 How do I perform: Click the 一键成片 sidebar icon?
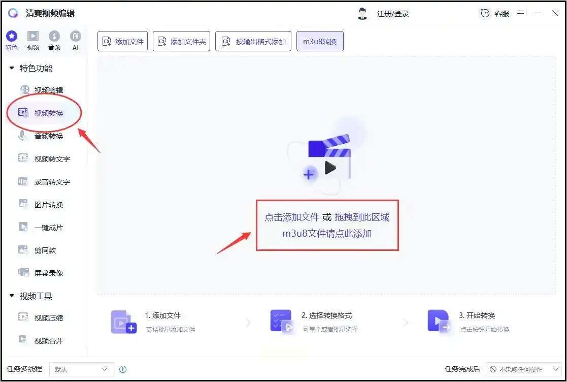click(23, 227)
